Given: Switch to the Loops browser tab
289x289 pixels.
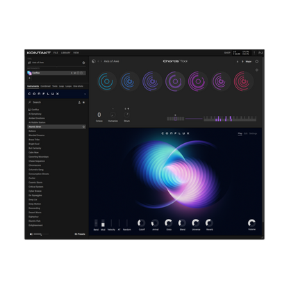Looking at the screenshot, I should (68, 86).
